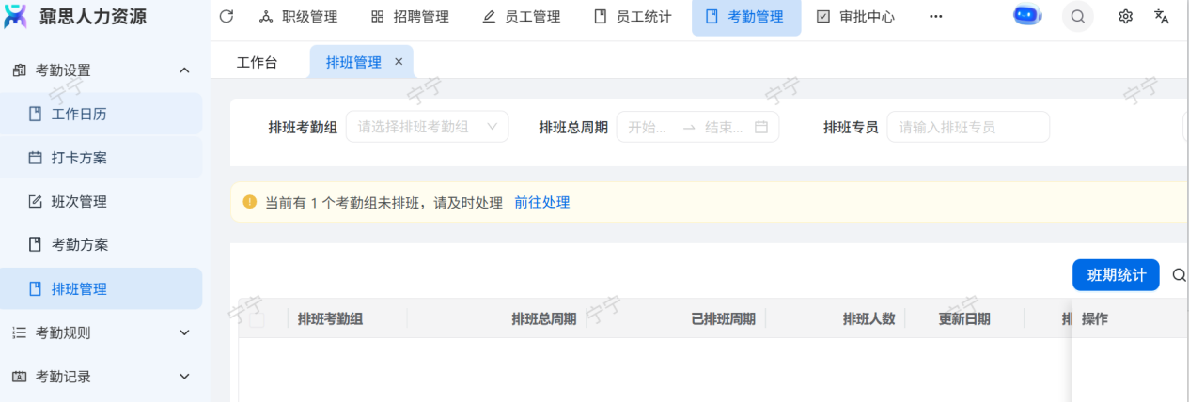
Task: Click the 排班专员 input field
Action: coord(967,127)
